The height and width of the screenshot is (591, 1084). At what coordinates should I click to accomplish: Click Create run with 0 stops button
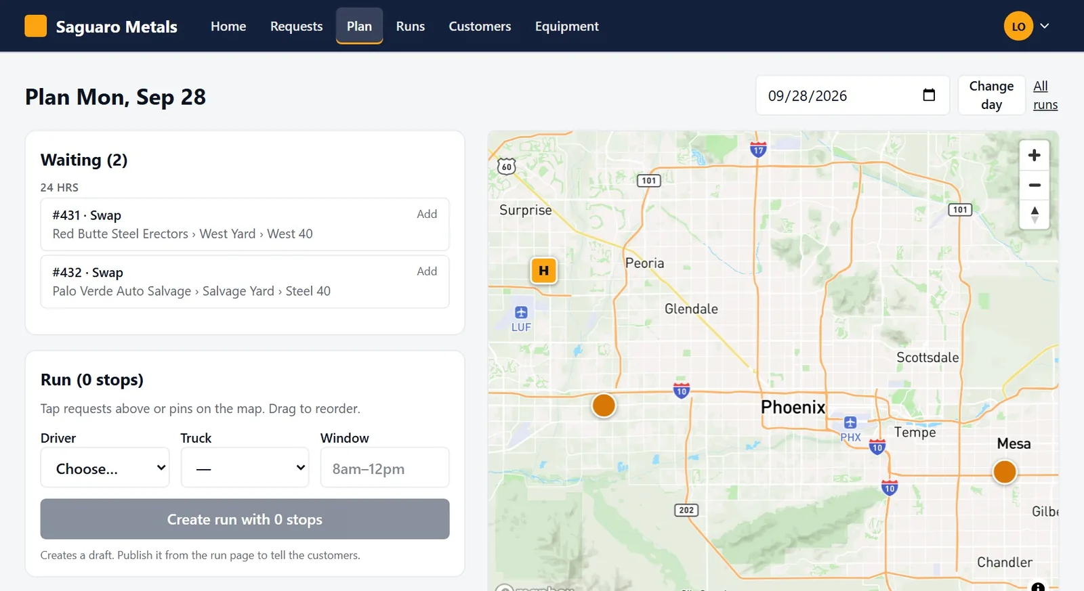245,519
